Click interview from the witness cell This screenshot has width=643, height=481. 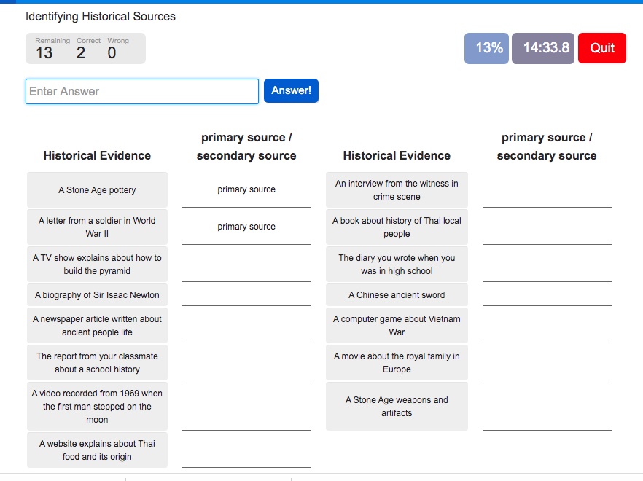(397, 190)
